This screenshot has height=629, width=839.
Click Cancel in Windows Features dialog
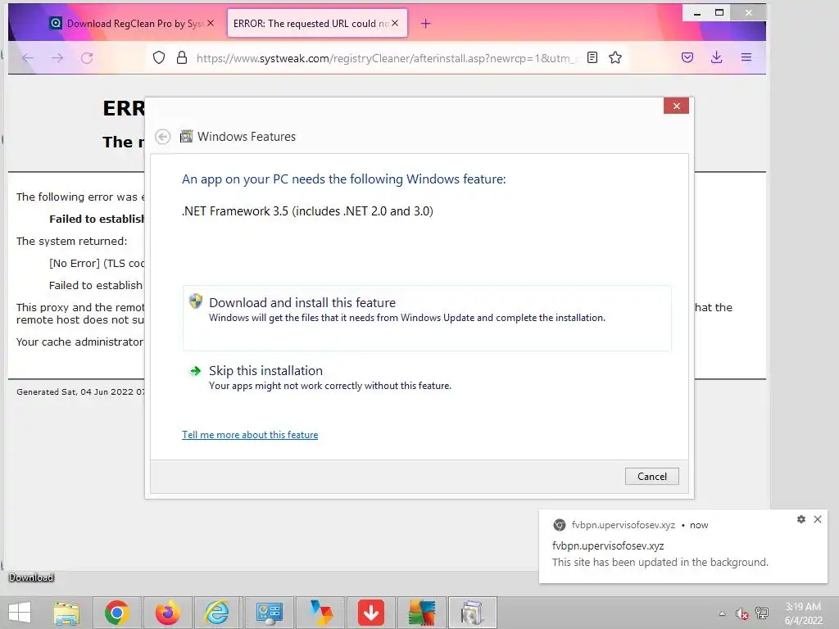click(651, 477)
